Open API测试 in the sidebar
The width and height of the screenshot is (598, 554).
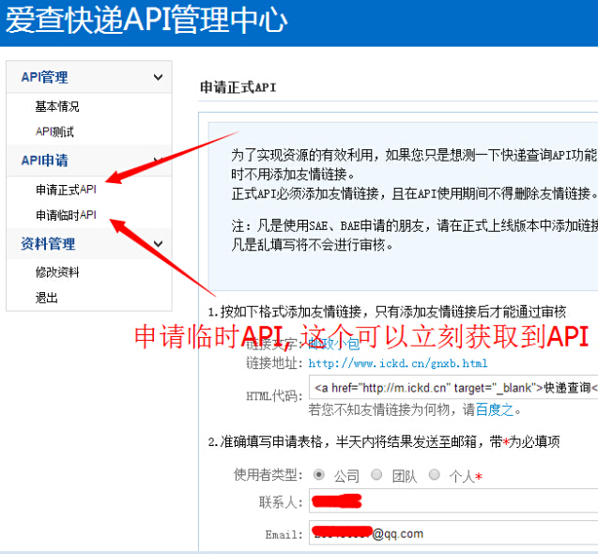(x=54, y=131)
